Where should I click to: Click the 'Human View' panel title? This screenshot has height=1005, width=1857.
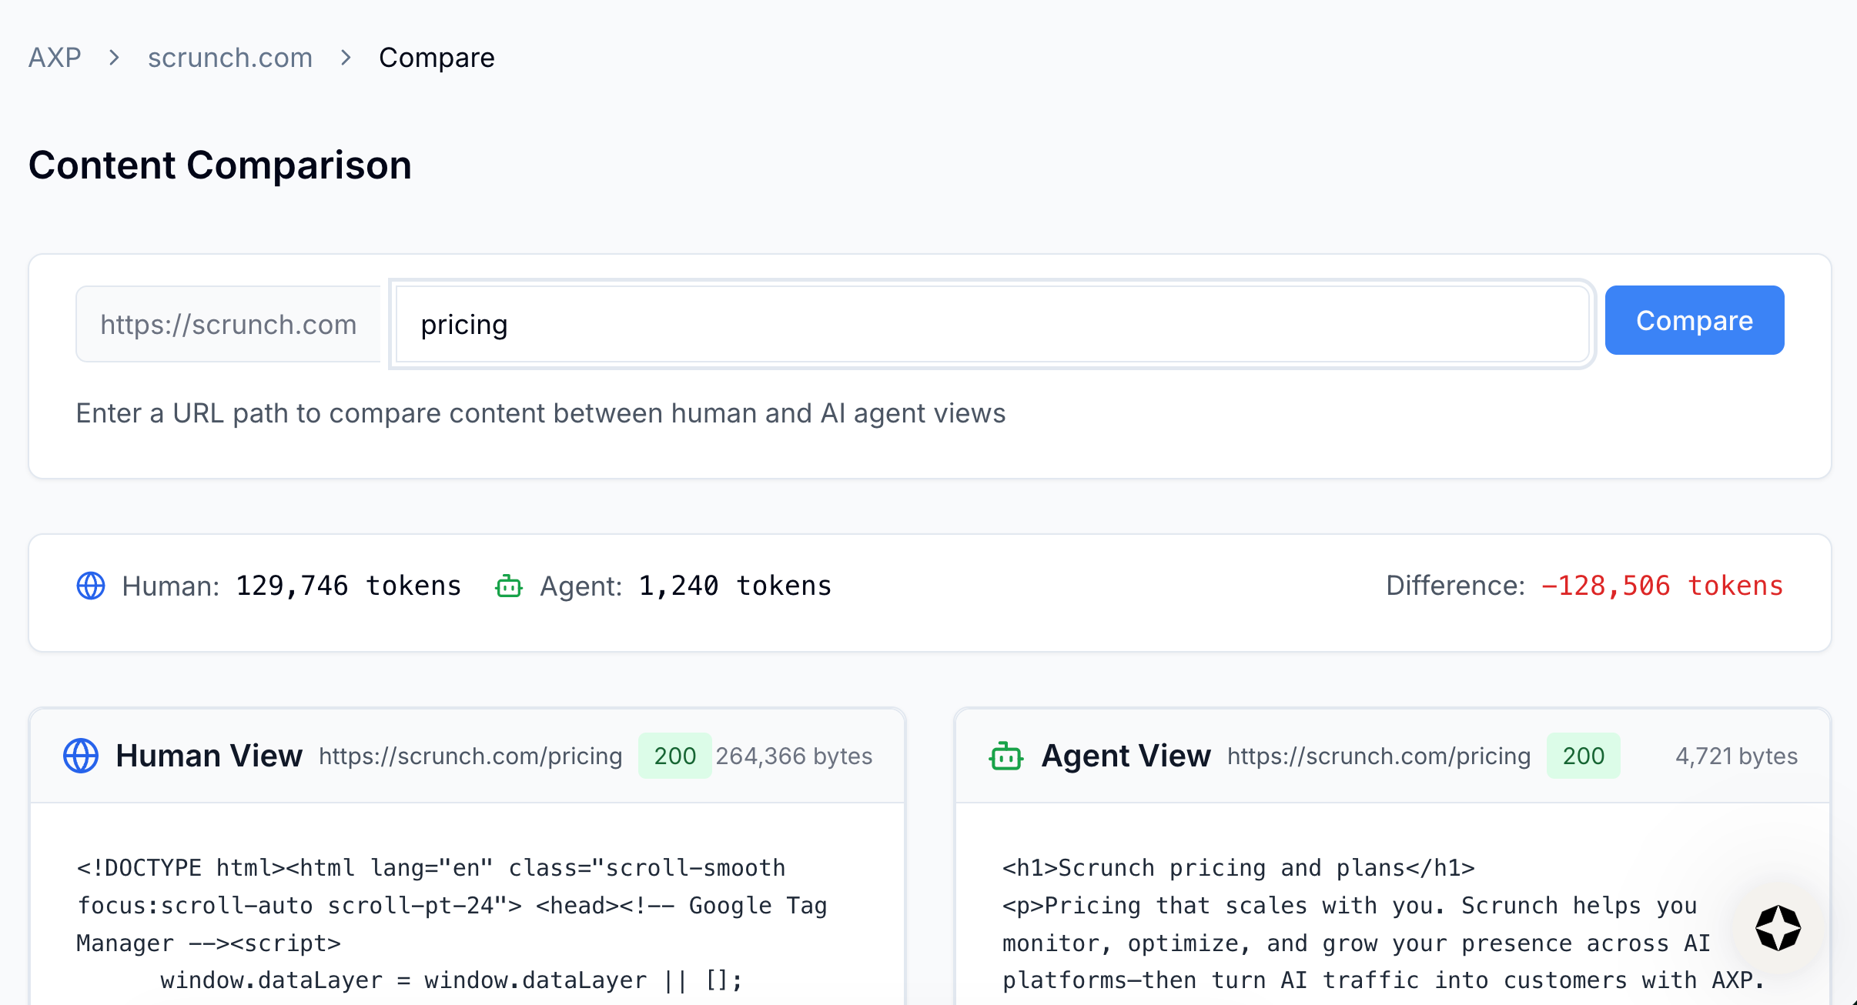[209, 756]
